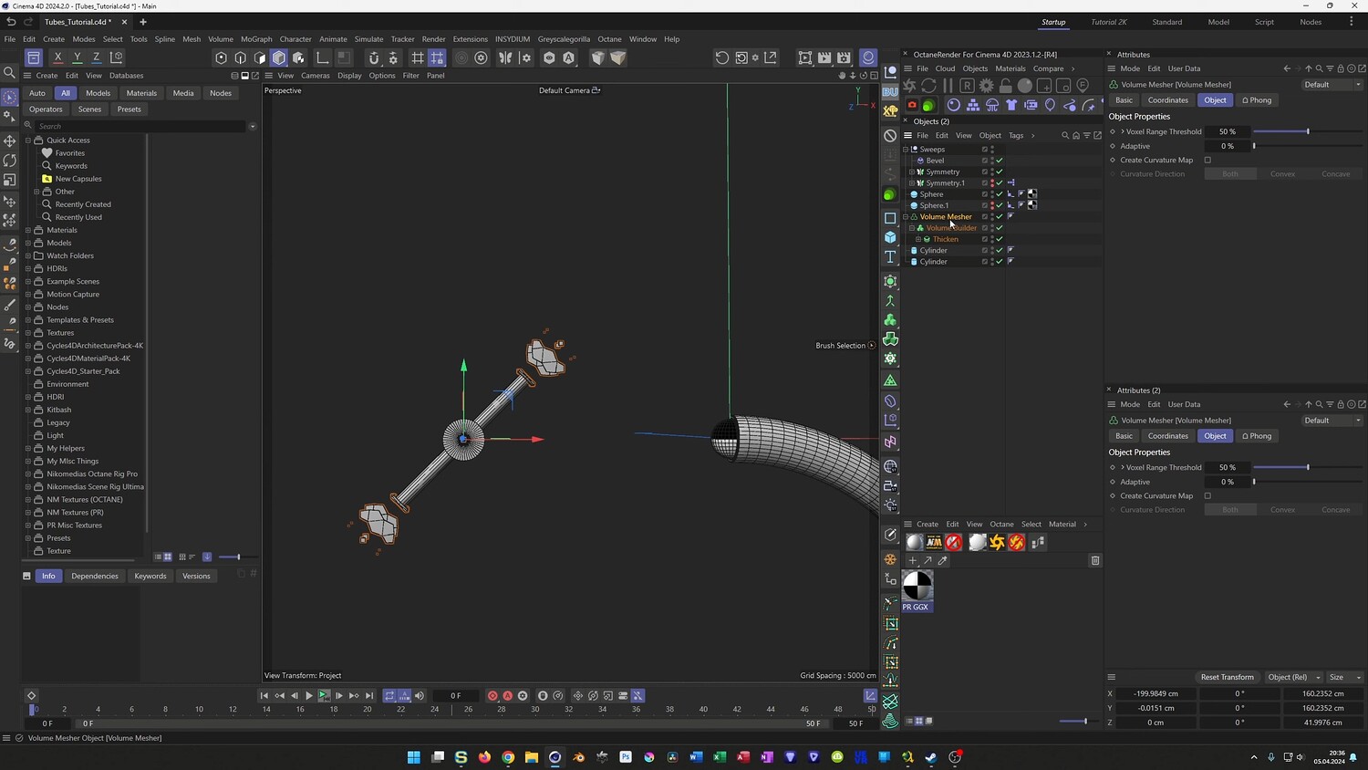Toggle the Volume Mesher enable checkmark

pyautogui.click(x=1000, y=216)
